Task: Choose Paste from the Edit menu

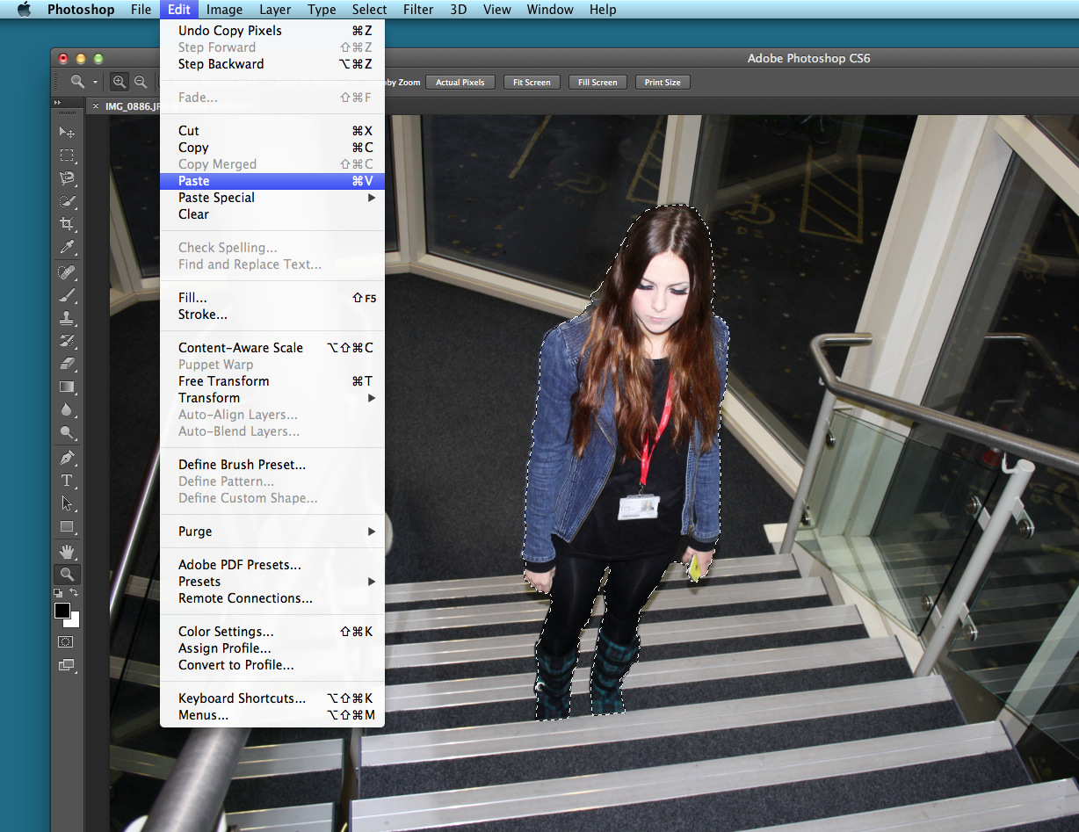Action: [272, 181]
